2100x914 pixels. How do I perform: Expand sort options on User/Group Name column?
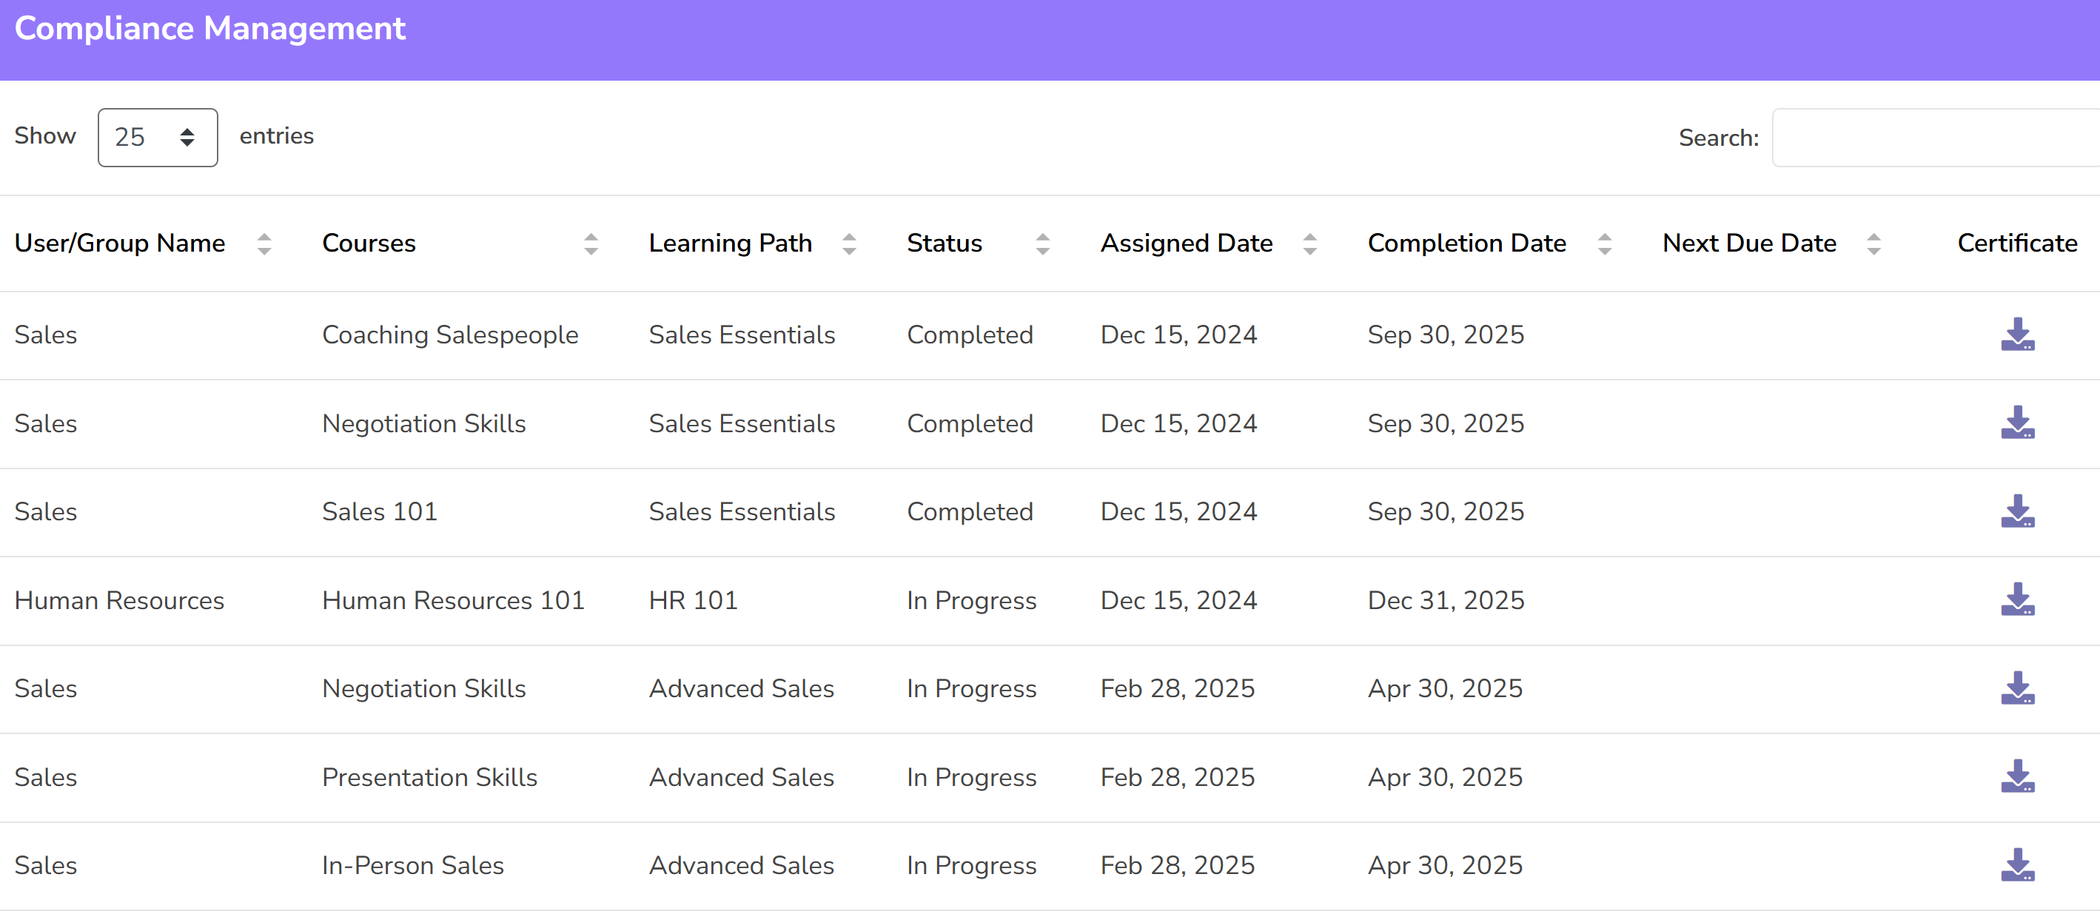pyautogui.click(x=265, y=243)
